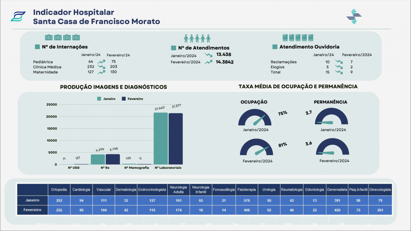Click the 174 Neurologia Adulta Fevereiro cell
Viewport: 411px width, 231px height.
(x=179, y=210)
